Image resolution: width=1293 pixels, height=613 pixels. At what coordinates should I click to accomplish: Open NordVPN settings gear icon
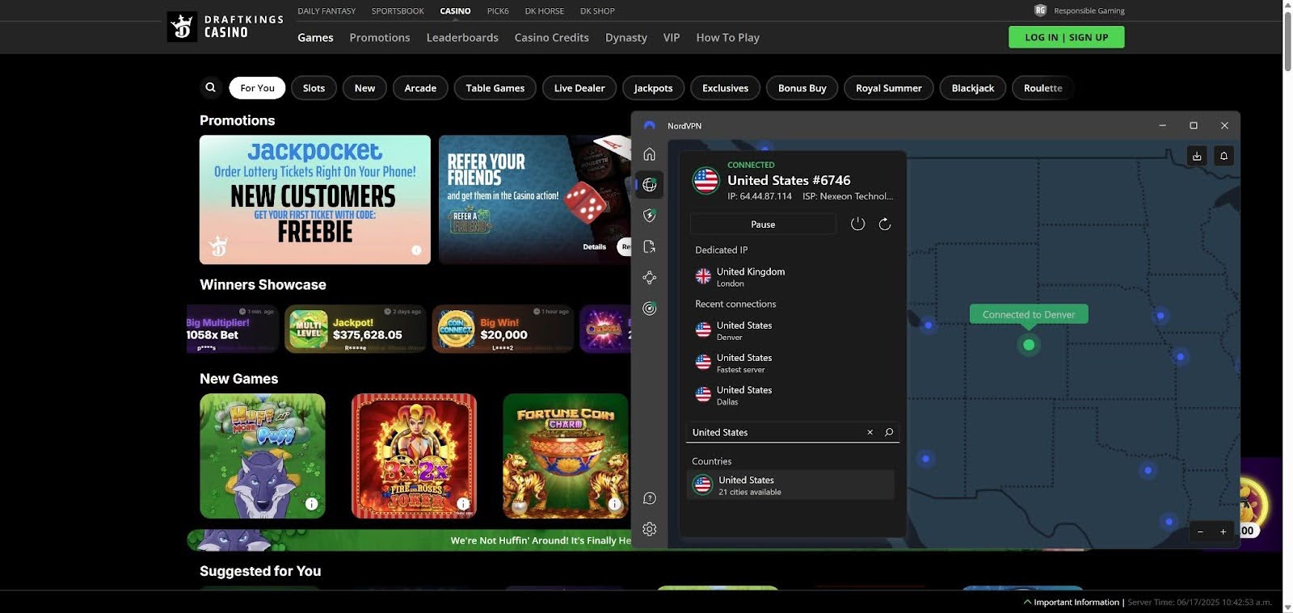coord(649,529)
